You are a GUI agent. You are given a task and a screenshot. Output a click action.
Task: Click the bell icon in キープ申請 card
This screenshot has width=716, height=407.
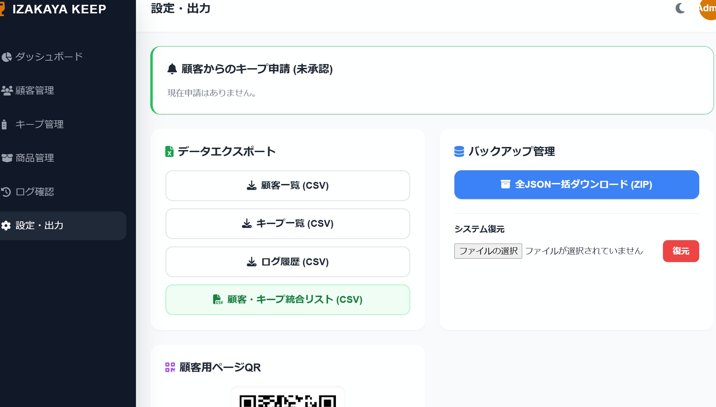(172, 69)
